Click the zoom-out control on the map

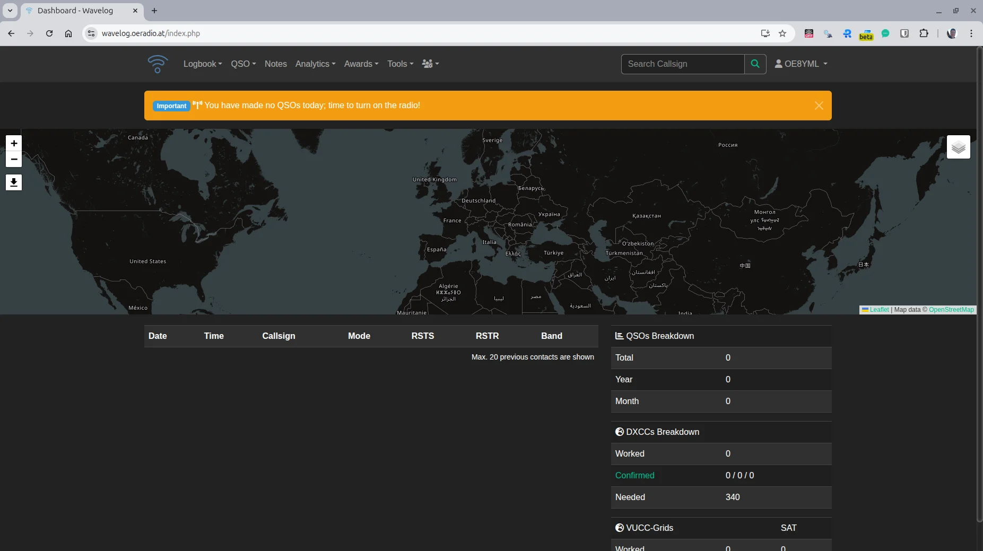point(13,159)
